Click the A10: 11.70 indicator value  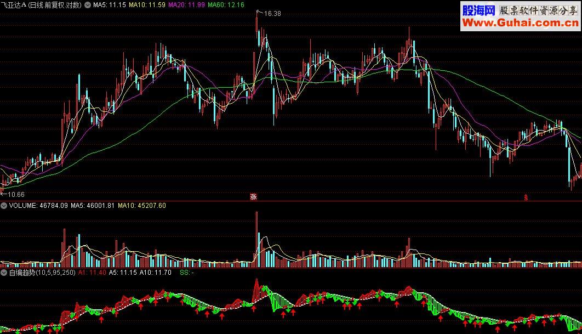(156, 273)
